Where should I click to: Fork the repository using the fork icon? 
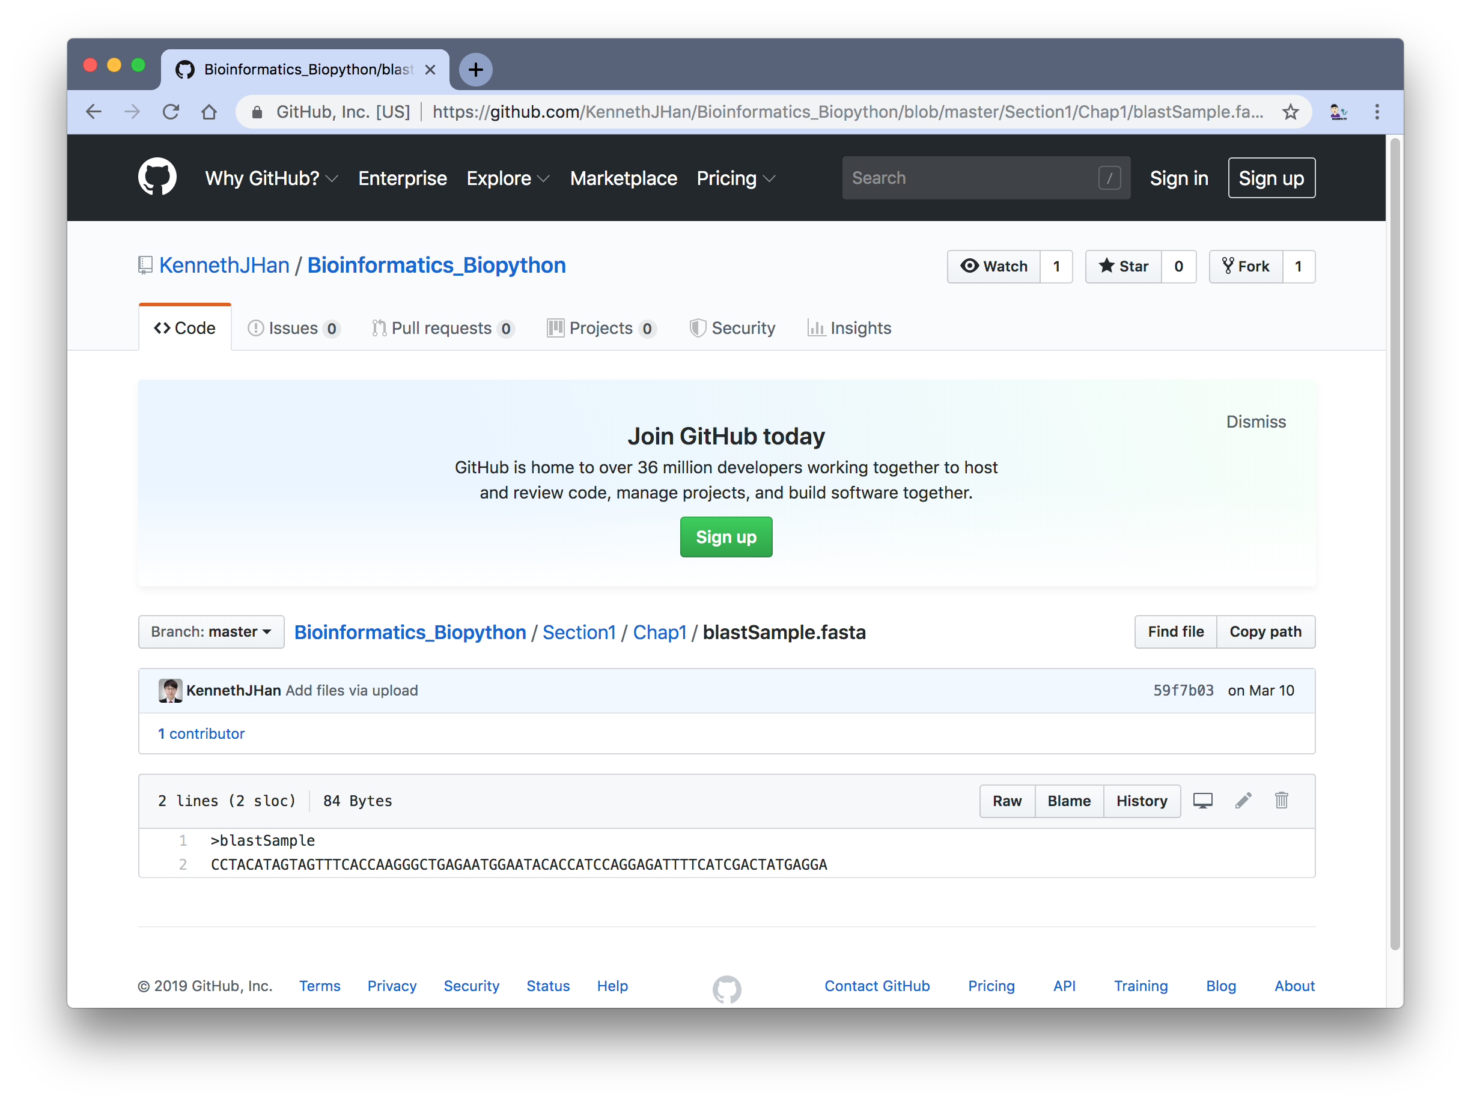tap(1246, 266)
